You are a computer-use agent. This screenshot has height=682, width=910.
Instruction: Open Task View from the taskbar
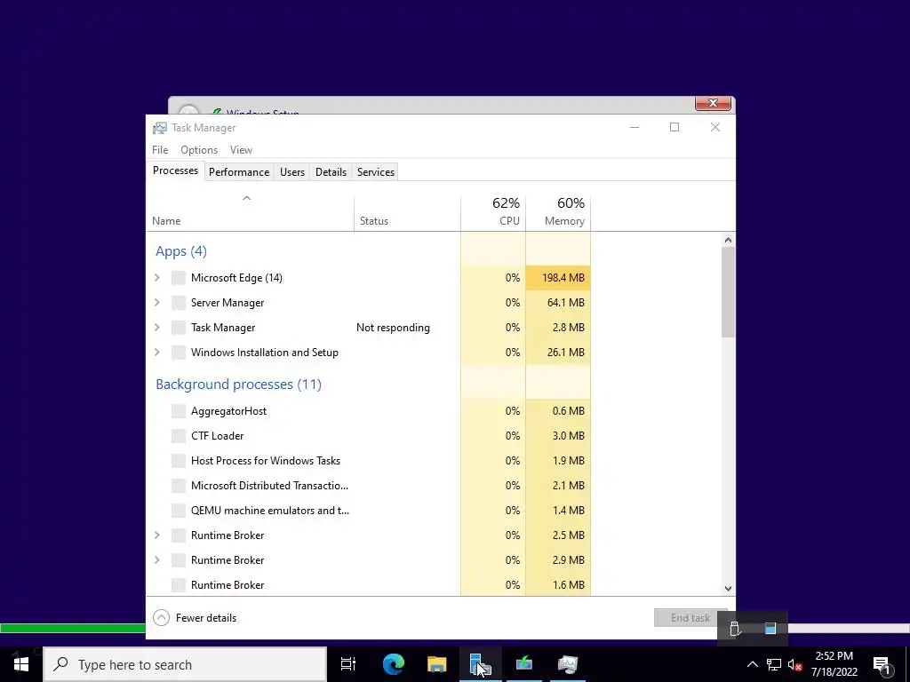[x=347, y=664]
